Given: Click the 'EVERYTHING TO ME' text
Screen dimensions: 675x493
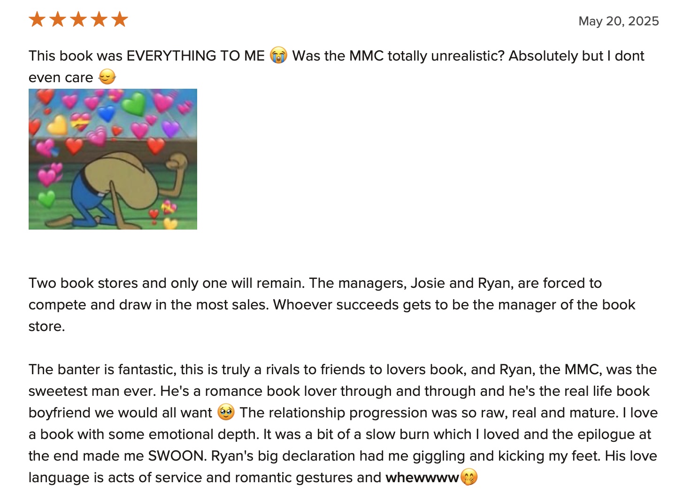Looking at the screenshot, I should (x=195, y=56).
